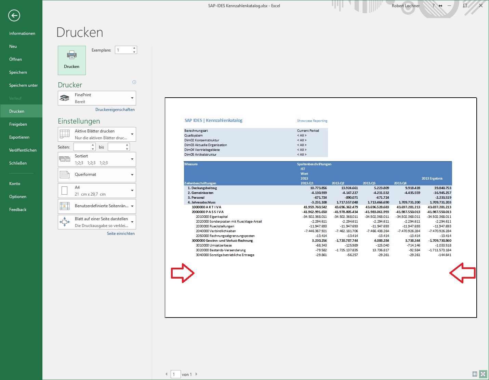Click the Zoom auf Seite icon bottom right

[x=483, y=374]
